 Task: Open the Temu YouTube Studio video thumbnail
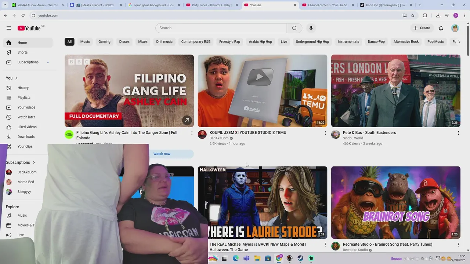[263, 91]
